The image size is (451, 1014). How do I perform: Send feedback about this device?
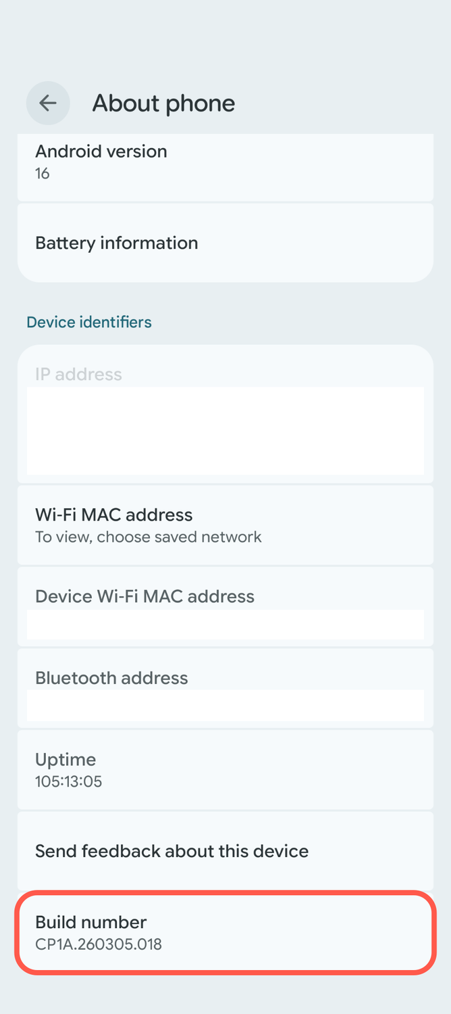tap(225, 850)
